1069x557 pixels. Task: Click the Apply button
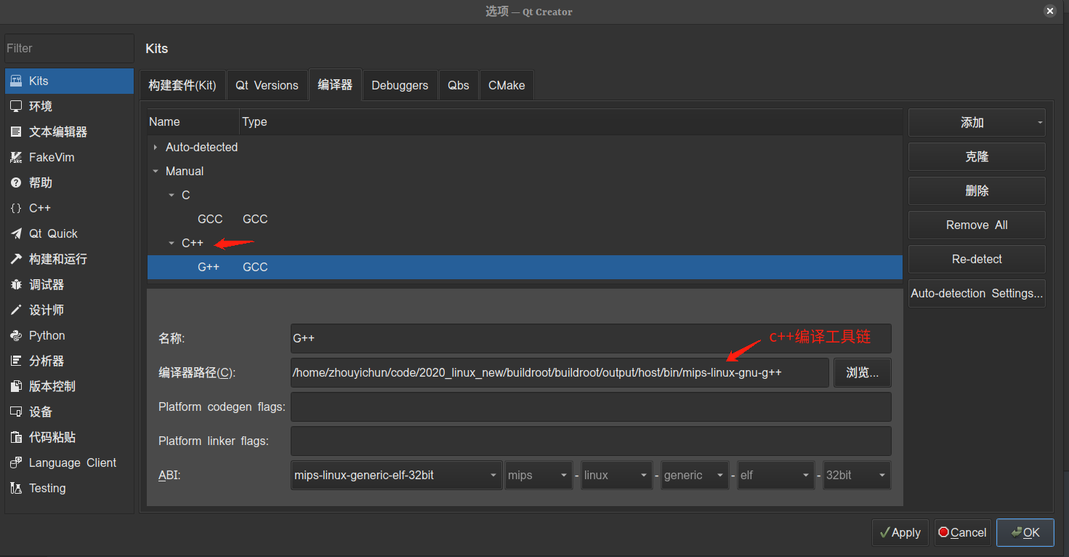point(900,533)
